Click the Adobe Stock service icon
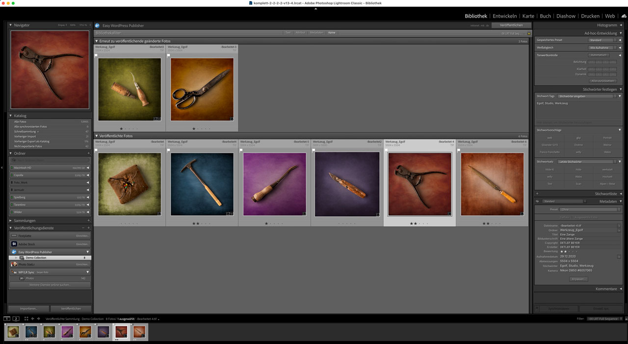This screenshot has width=628, height=344. click(x=14, y=244)
